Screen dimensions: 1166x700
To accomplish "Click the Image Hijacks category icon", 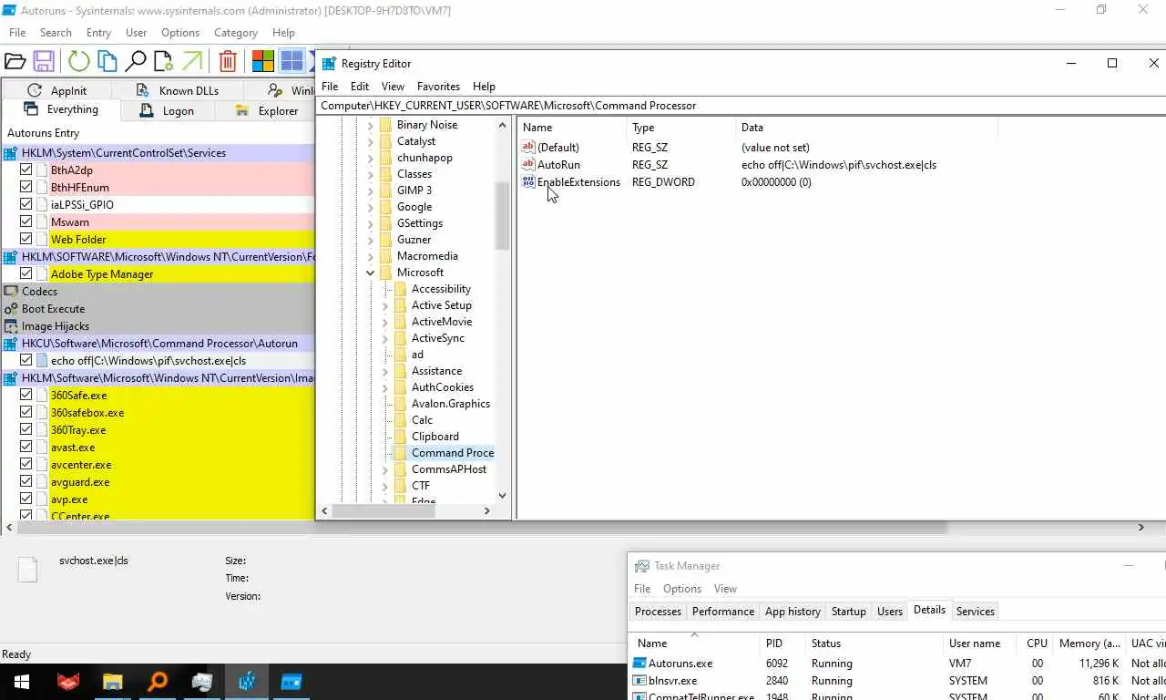I will [x=11, y=326].
